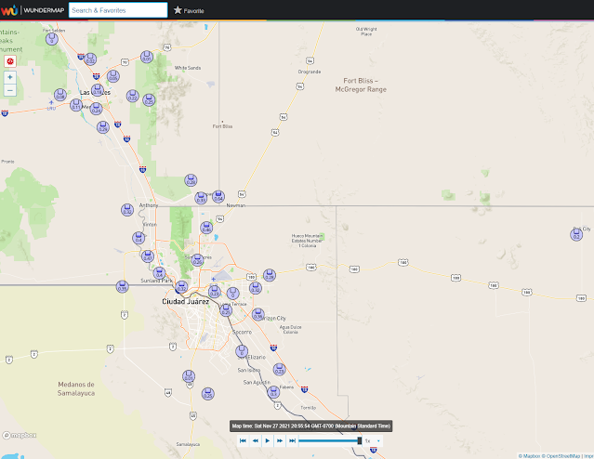
Task: Jump to the last animation frame
Action: tap(292, 440)
